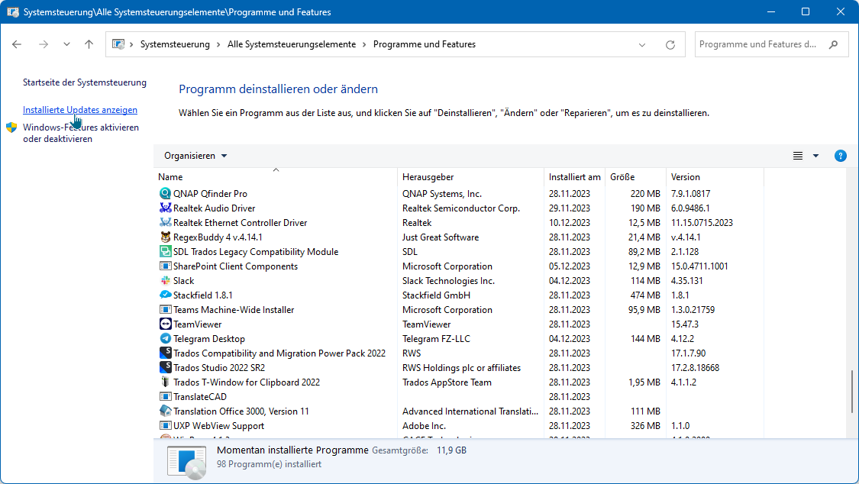Click the Trados Compatibility and Migration Power Pack icon

point(165,353)
